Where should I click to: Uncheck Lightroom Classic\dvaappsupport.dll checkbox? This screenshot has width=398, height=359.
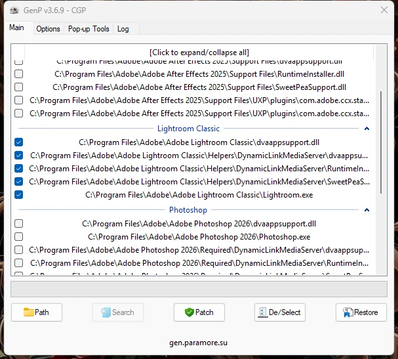[18, 142]
